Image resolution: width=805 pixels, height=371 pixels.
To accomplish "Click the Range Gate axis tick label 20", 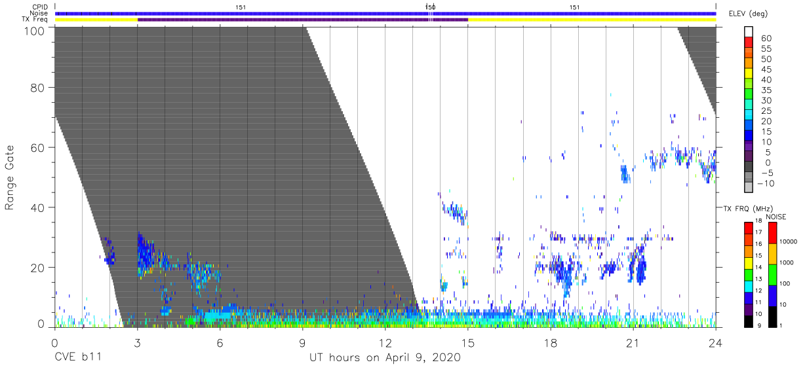I will (x=38, y=267).
